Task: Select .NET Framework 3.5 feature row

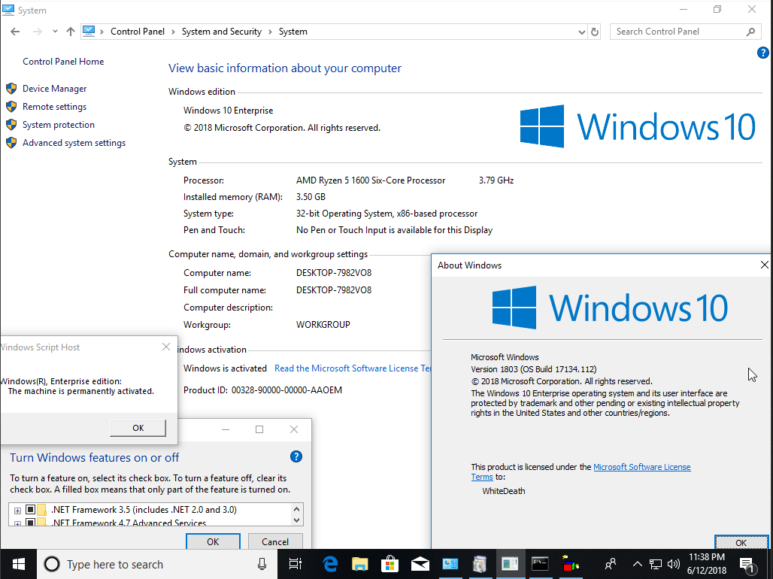Action: pyautogui.click(x=144, y=510)
